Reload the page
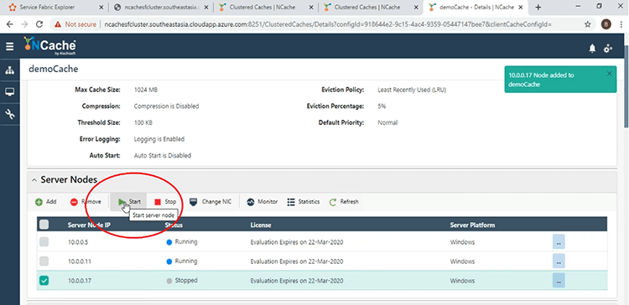629x305 pixels. pos(39,24)
